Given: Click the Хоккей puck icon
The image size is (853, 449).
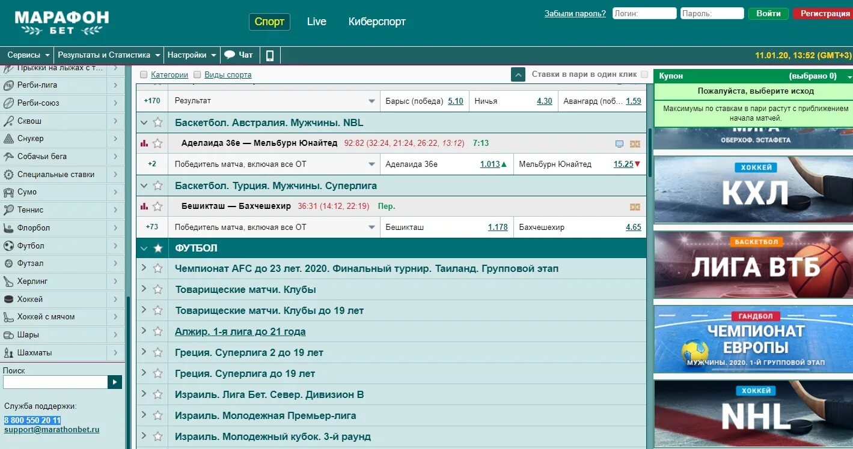Looking at the screenshot, I should [x=8, y=299].
